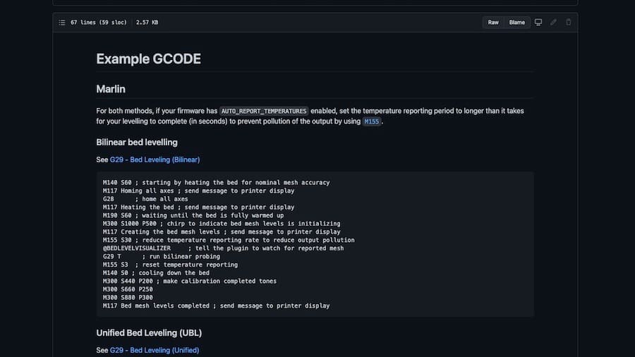Open the Blame view
The image size is (635, 357).
click(516, 23)
